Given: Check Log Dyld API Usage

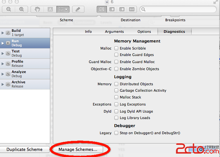Looking at the screenshot, I should click(116, 111).
